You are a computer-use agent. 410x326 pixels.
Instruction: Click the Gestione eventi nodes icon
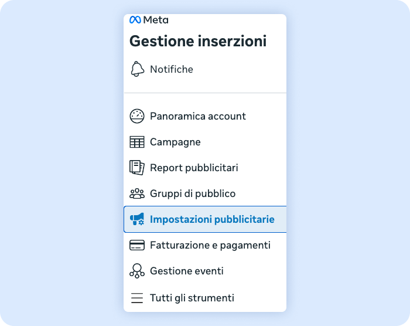point(137,271)
